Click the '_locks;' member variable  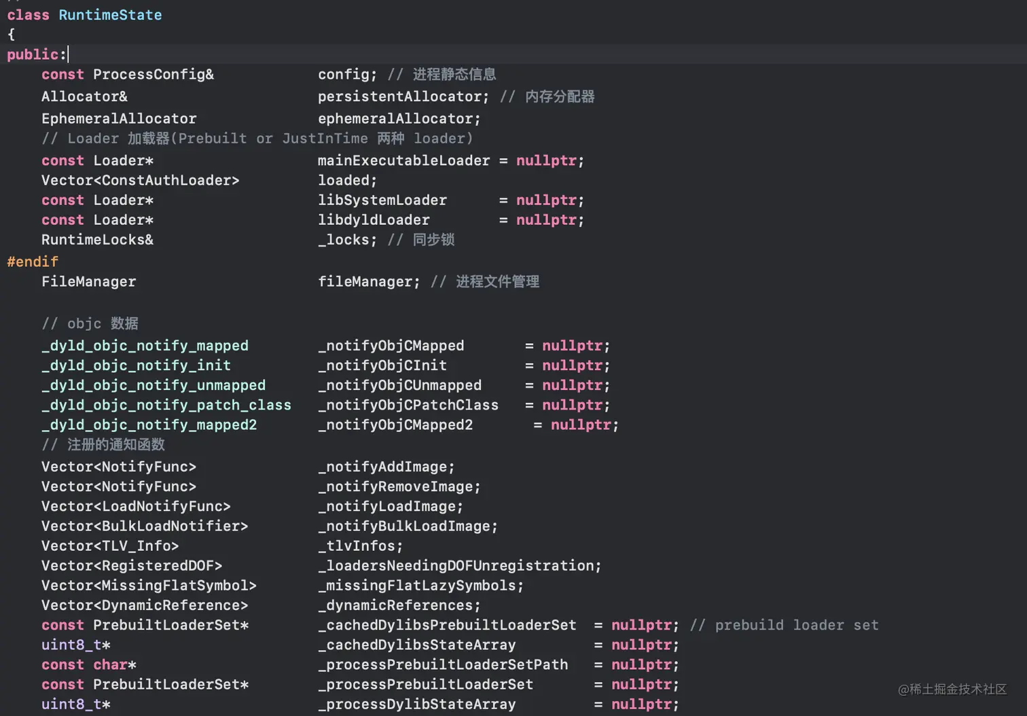(x=347, y=240)
